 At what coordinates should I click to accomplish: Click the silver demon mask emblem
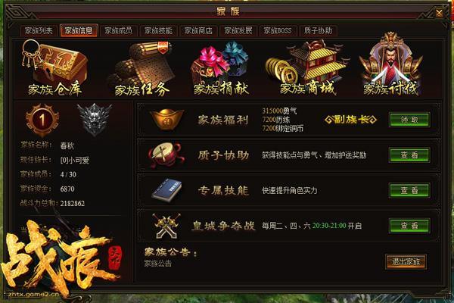(94, 119)
